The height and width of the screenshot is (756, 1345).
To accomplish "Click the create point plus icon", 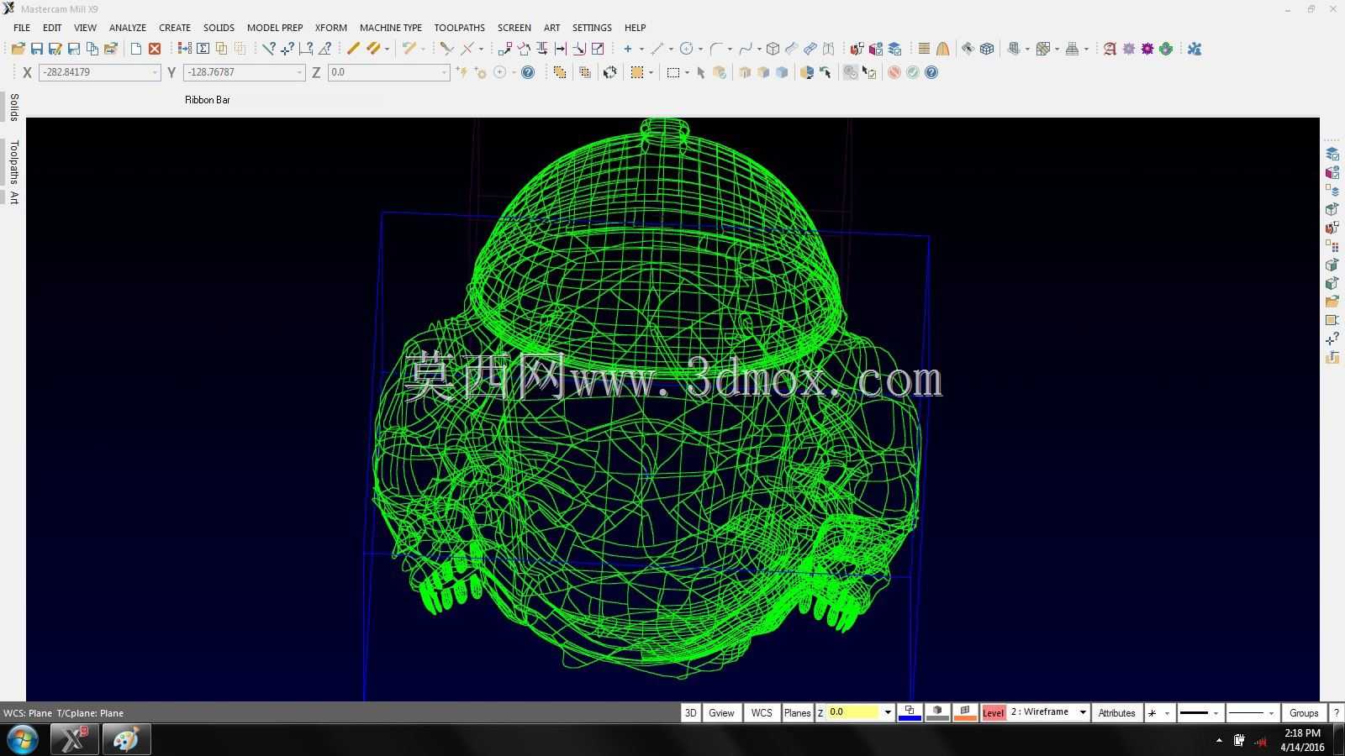I will [627, 49].
